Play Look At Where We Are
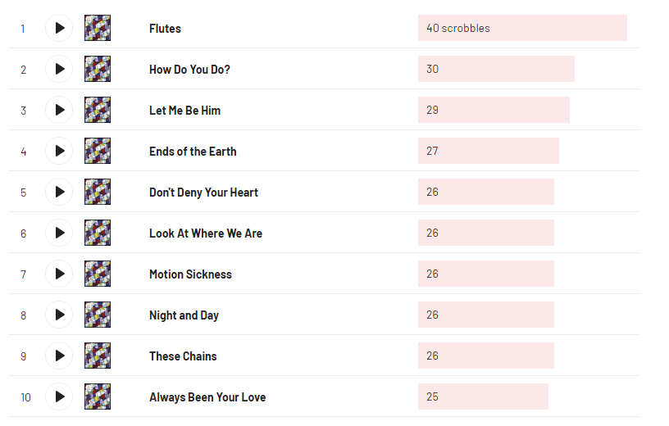 (x=59, y=233)
